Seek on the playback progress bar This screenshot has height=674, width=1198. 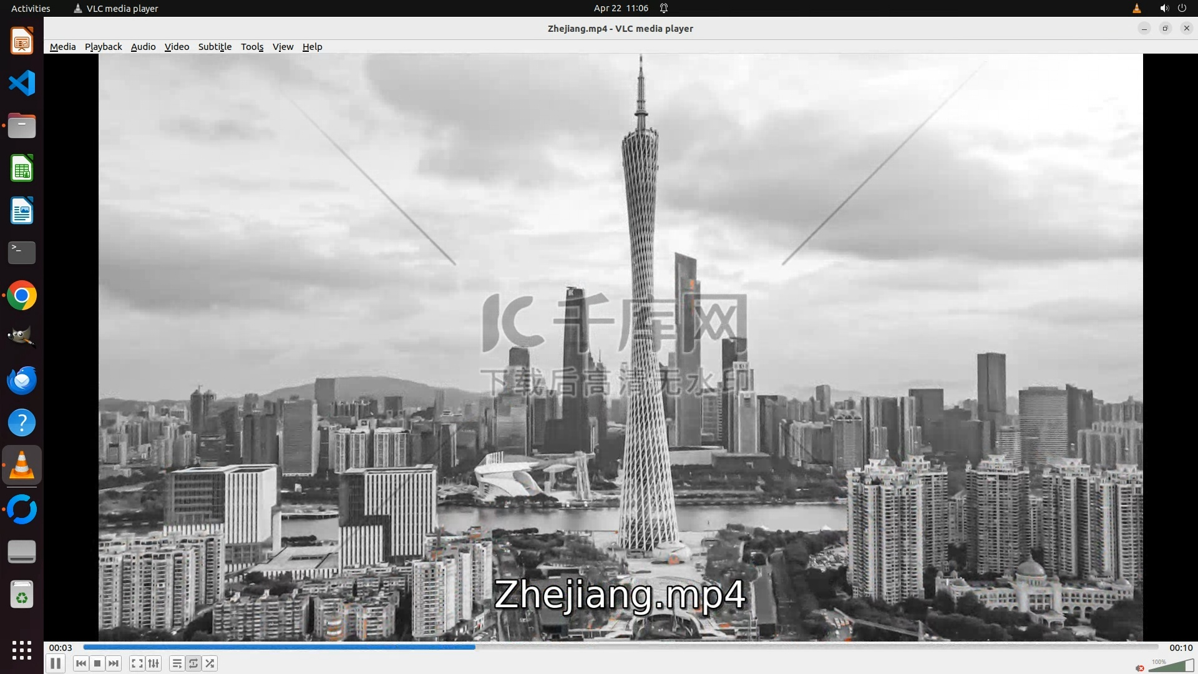point(620,647)
